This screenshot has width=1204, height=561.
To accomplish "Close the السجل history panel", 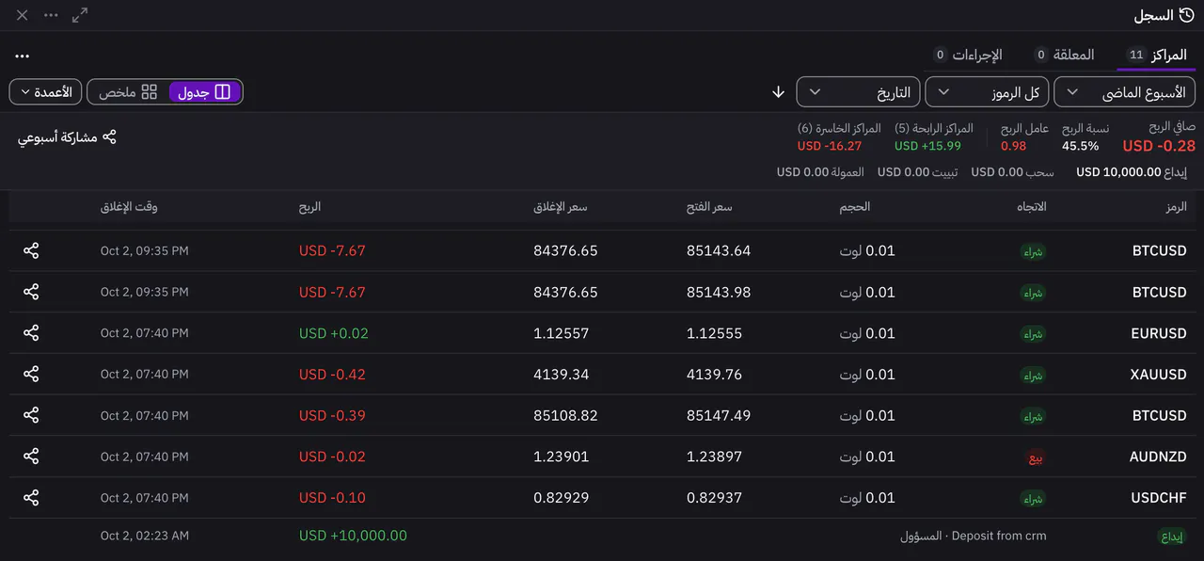I will tap(23, 15).
